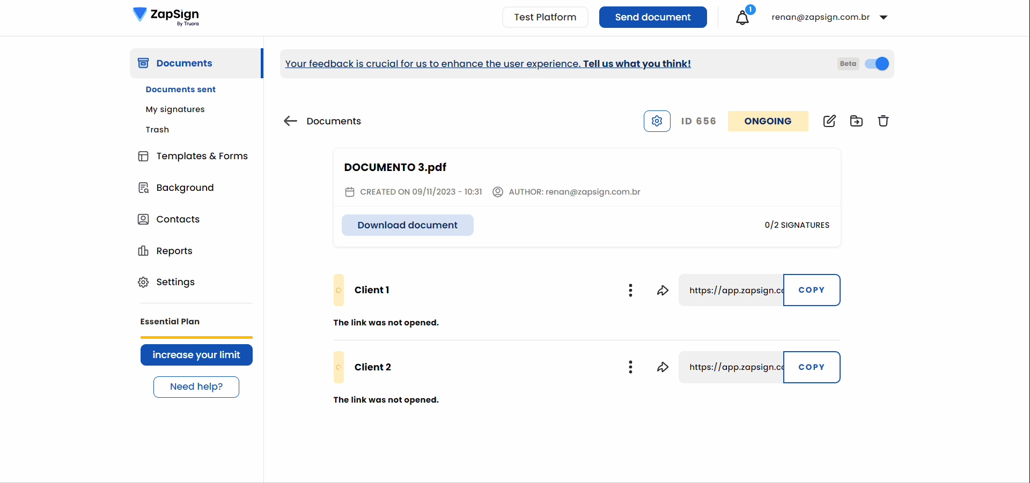
Task: Click the Download document button
Action: pos(407,225)
